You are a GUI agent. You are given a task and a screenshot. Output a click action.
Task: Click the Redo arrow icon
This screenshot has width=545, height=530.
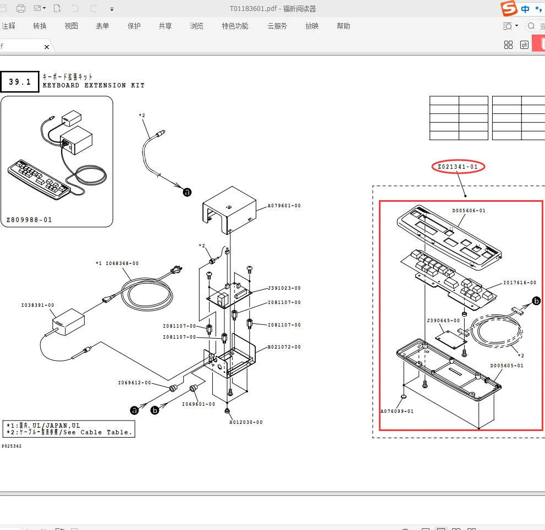(93, 8)
